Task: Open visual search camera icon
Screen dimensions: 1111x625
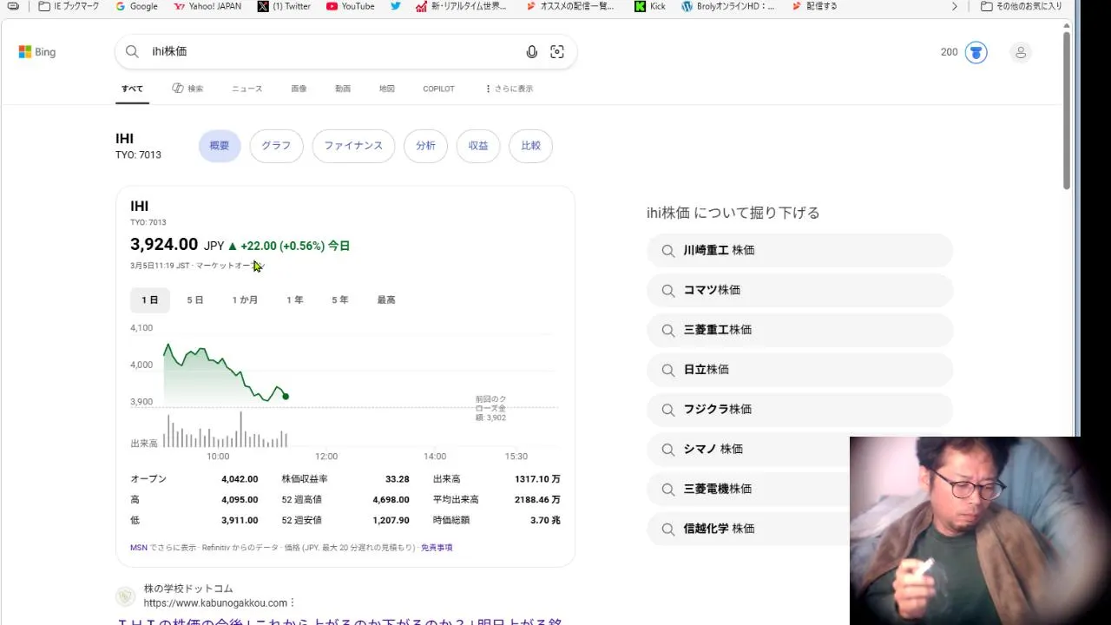Action: [557, 52]
